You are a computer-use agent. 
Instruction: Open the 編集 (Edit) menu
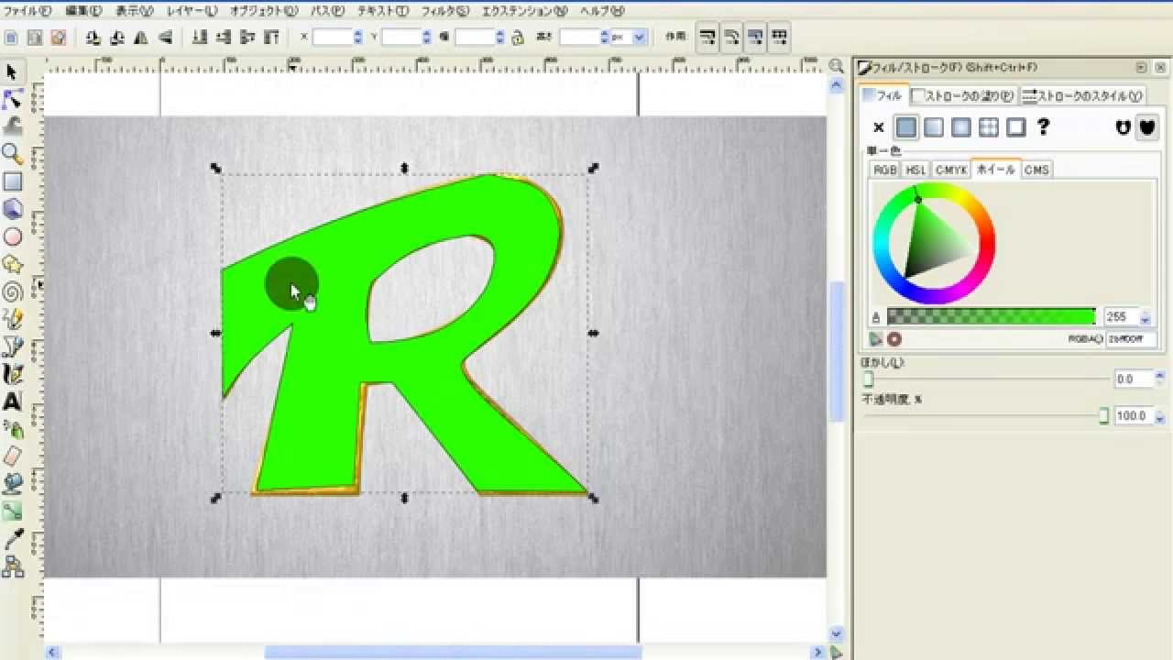[83, 11]
